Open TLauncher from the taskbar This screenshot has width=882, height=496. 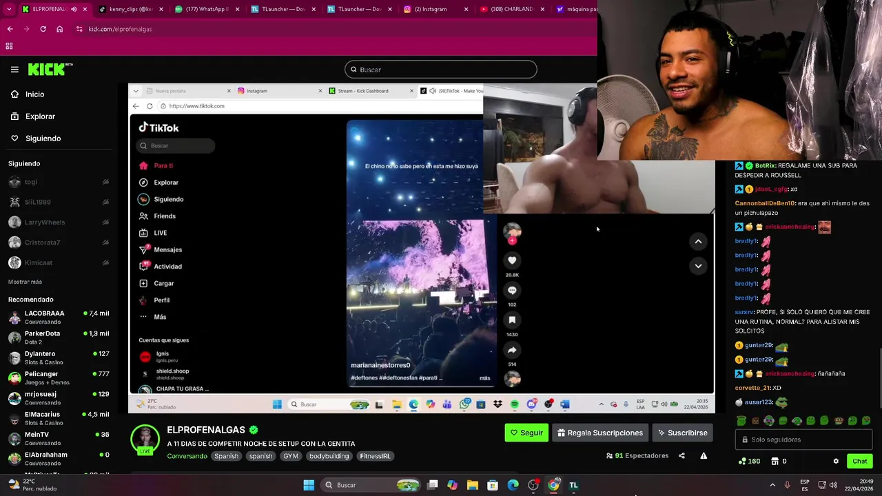click(573, 485)
